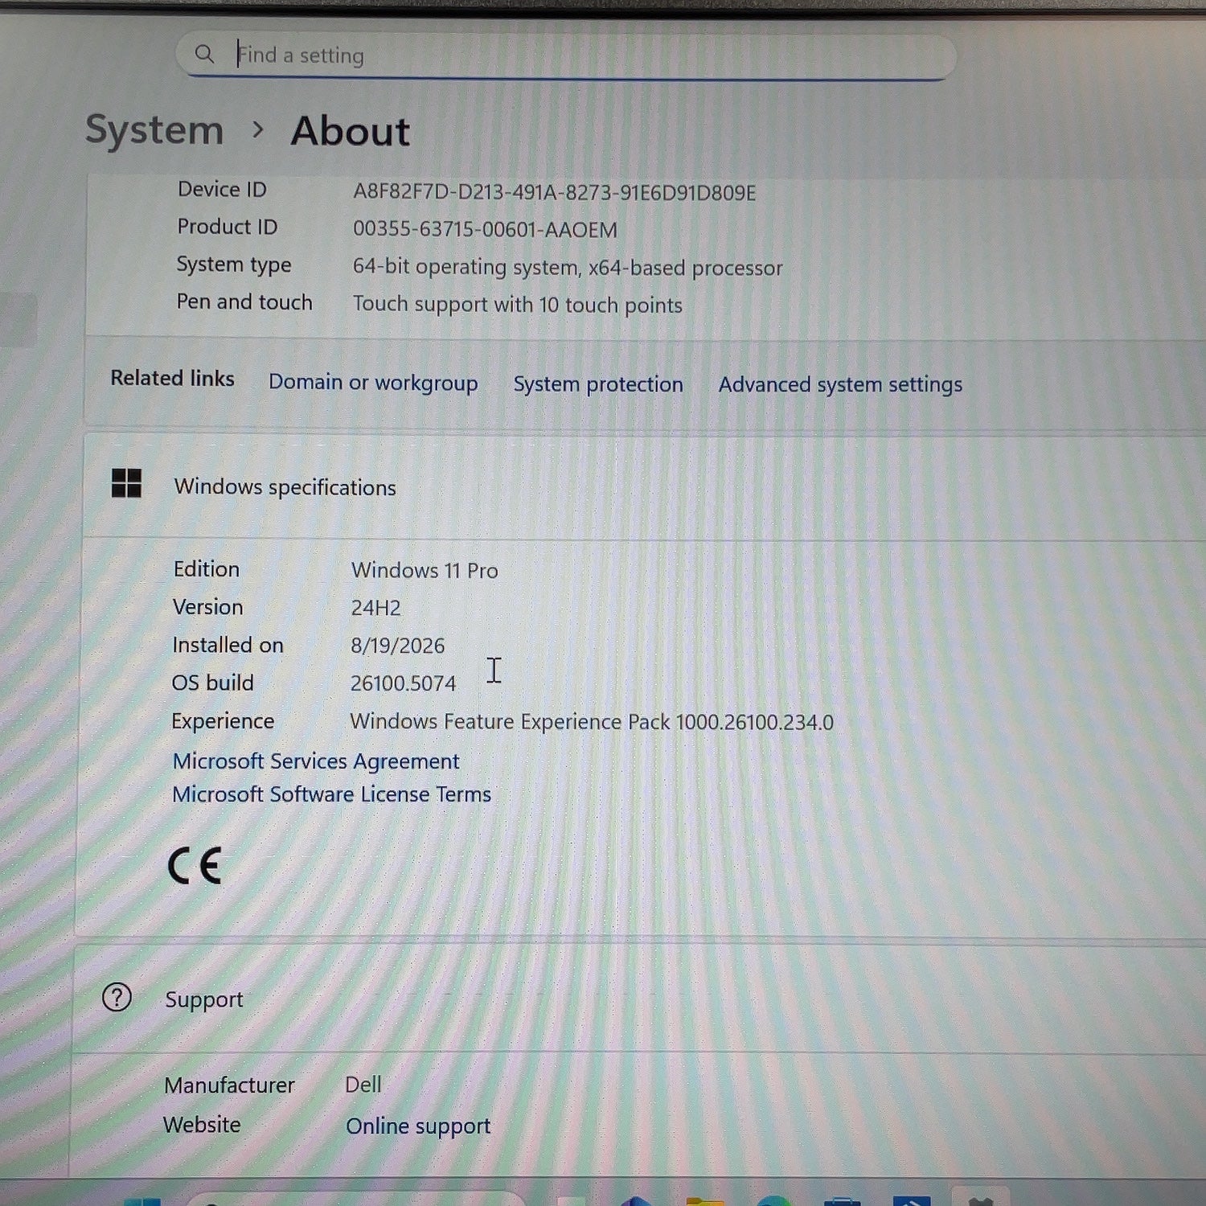Image resolution: width=1206 pixels, height=1206 pixels.
Task: Click the 'About' page heading
Action: coord(351,131)
